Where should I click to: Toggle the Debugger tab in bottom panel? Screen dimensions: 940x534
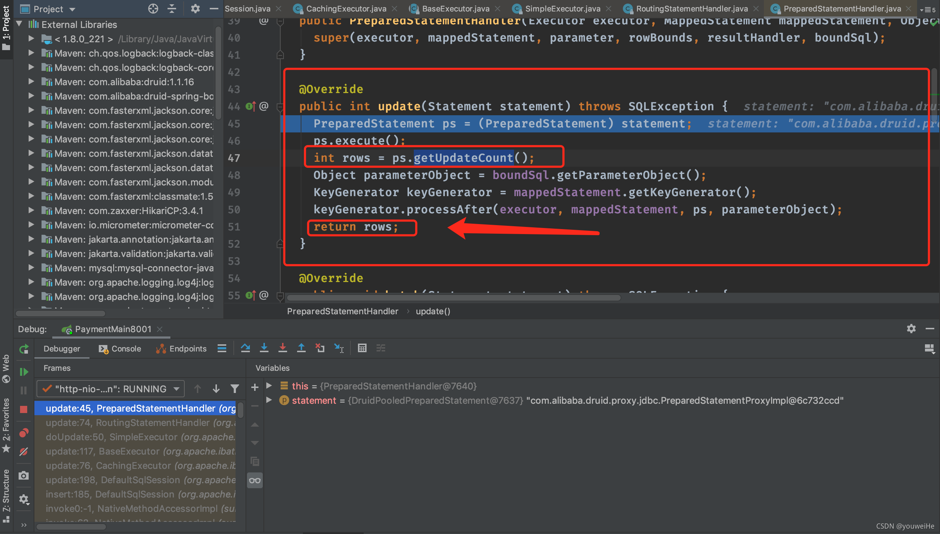[x=63, y=348]
